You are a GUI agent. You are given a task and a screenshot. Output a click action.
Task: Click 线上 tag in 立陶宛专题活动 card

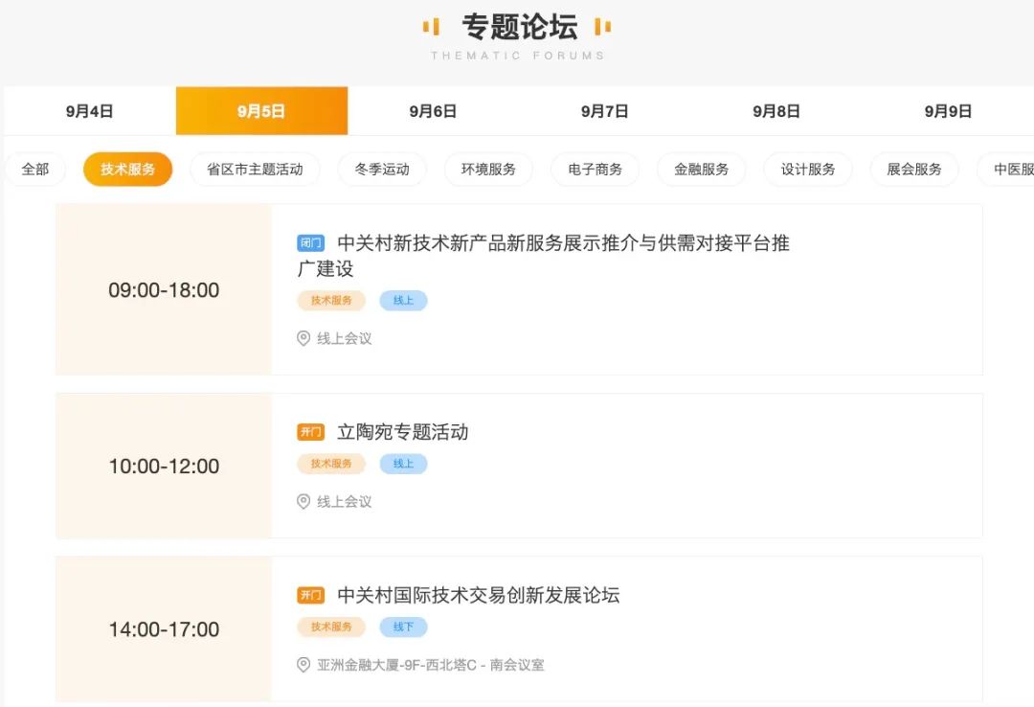tap(404, 464)
